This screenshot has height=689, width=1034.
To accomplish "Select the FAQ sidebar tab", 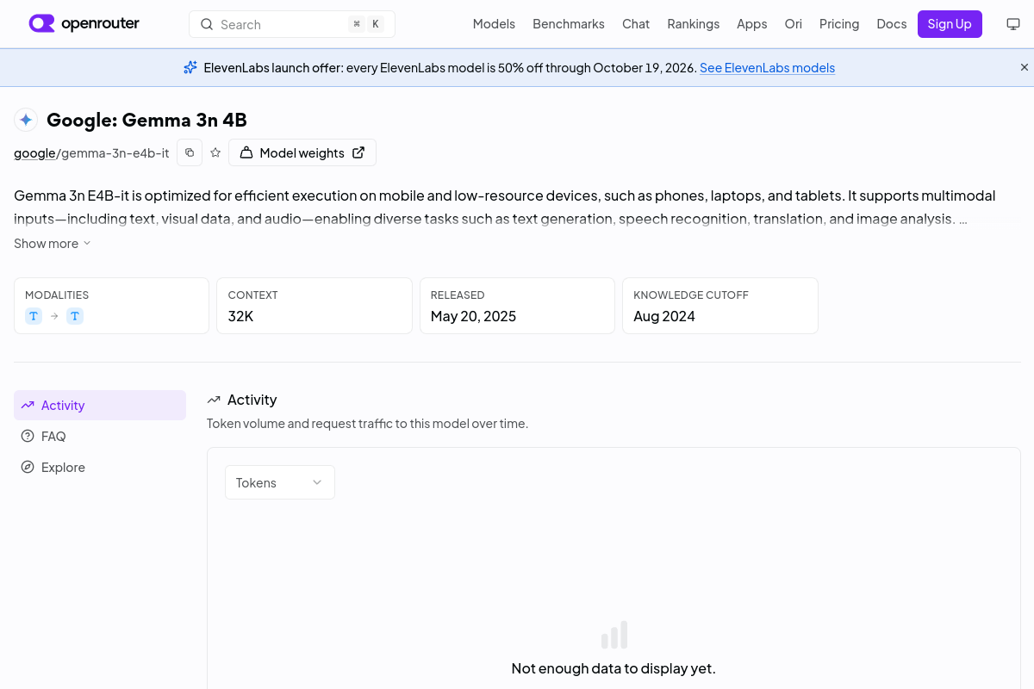I will [100, 436].
